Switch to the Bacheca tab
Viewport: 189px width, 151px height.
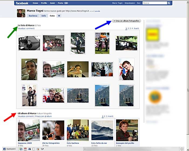point(33,16)
